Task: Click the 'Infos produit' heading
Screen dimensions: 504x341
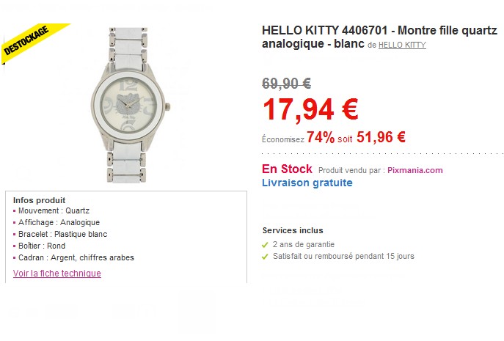Action: point(39,200)
